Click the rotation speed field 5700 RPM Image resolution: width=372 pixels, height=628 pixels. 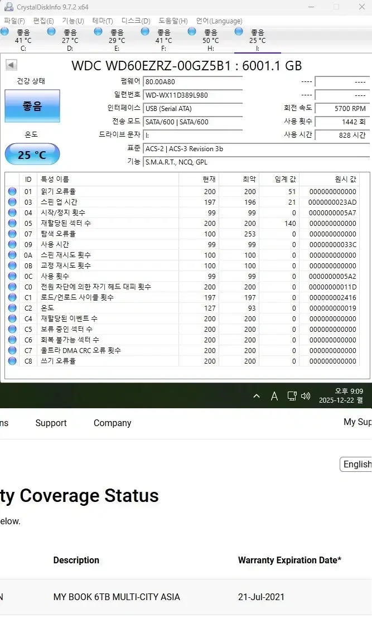342,109
